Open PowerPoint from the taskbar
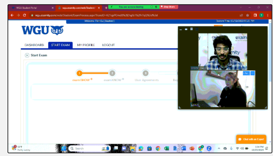This screenshot has height=156, width=273. tap(192, 148)
